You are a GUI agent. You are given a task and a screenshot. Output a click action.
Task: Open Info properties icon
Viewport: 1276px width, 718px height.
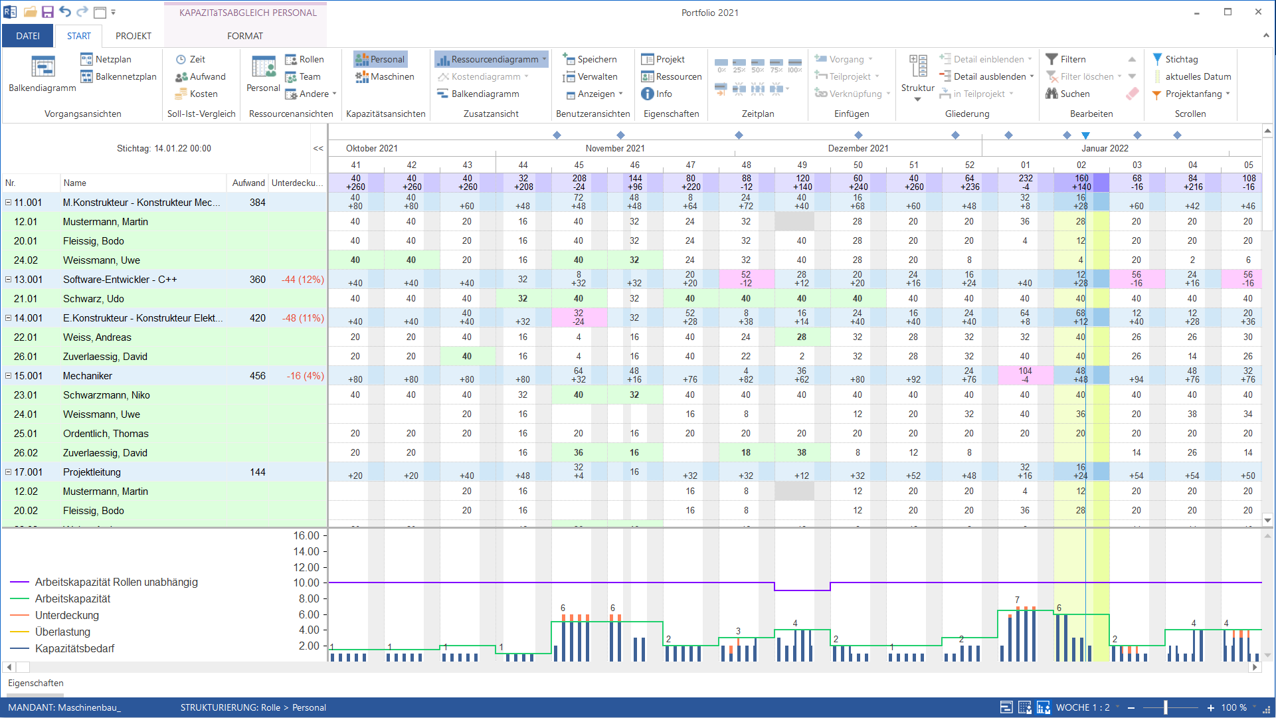[x=648, y=94]
